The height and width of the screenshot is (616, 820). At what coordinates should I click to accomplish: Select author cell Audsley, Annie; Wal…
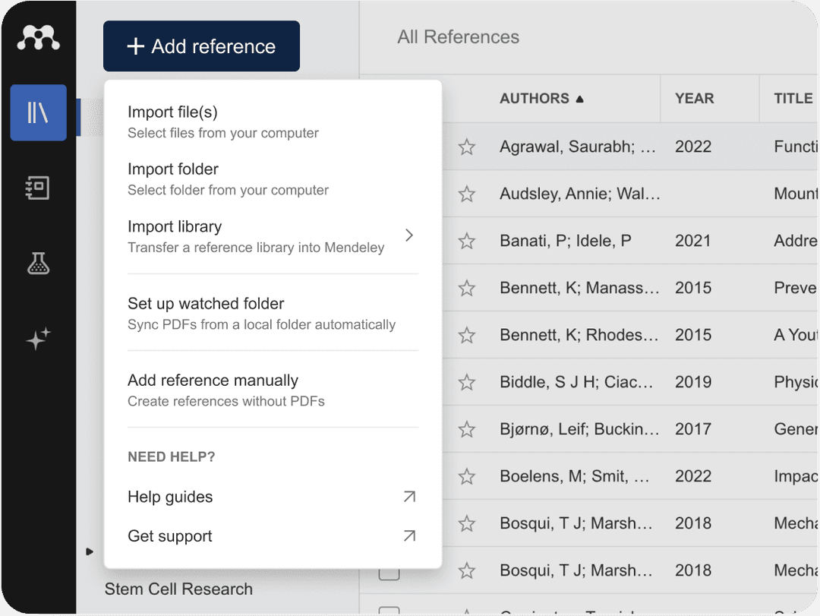(579, 194)
